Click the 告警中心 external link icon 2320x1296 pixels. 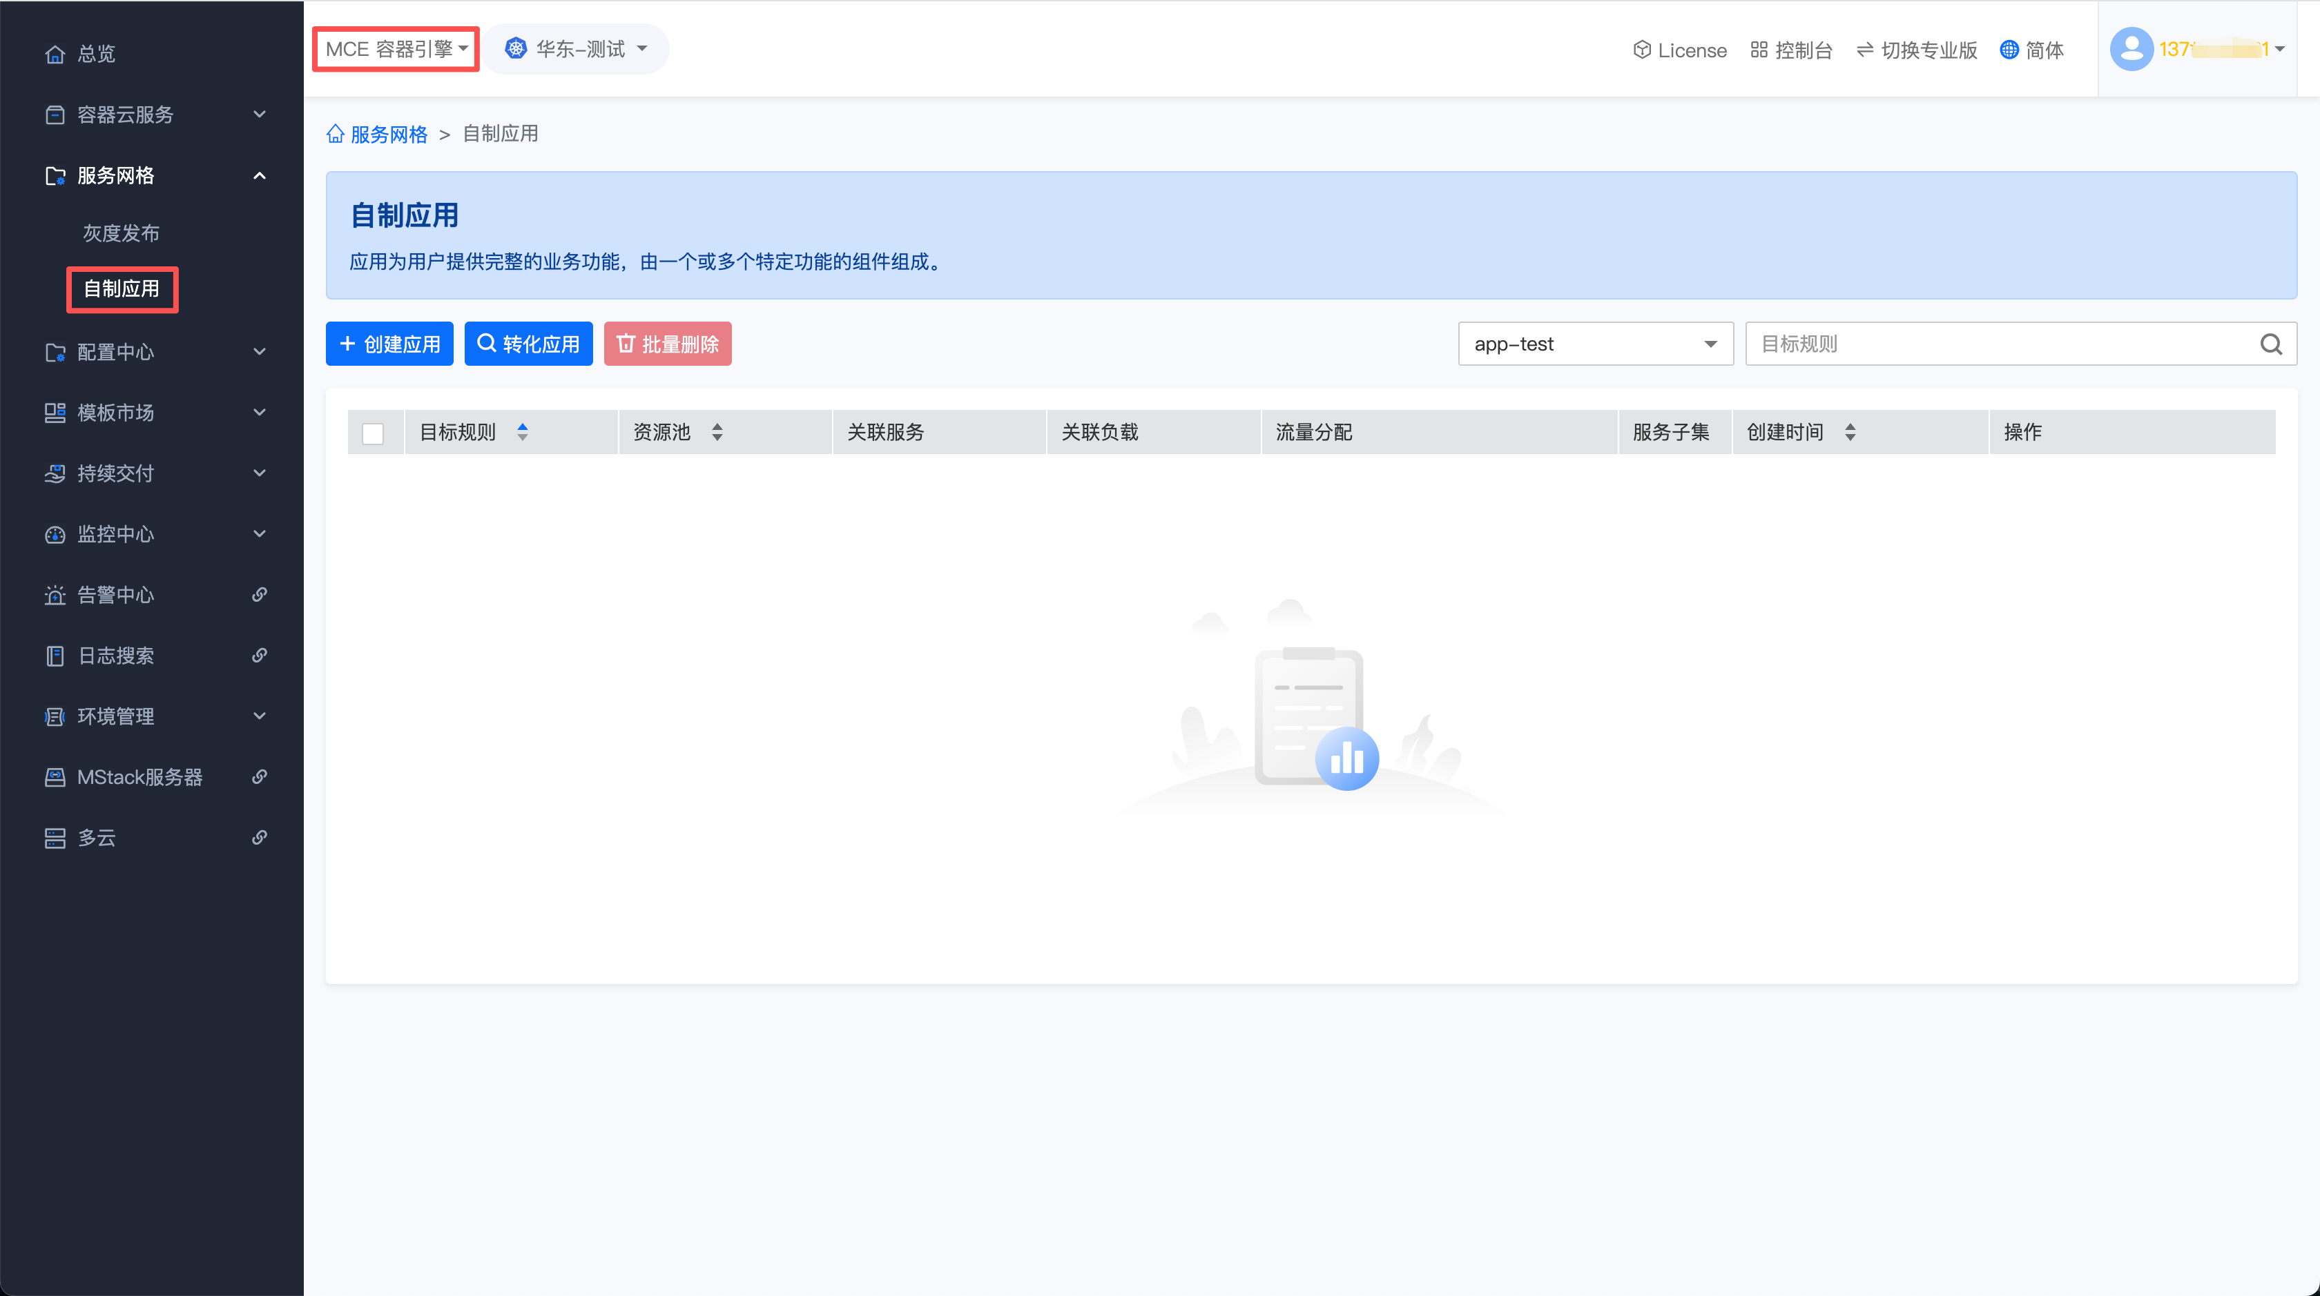(x=260, y=595)
